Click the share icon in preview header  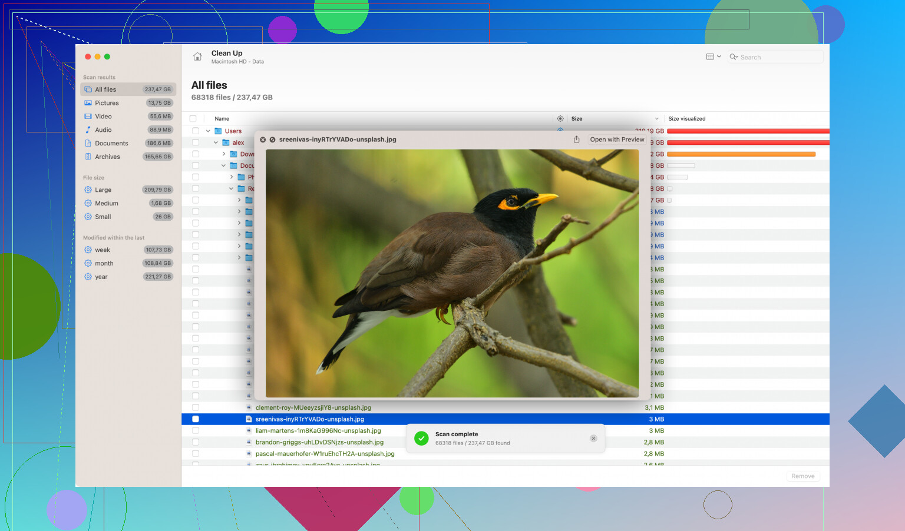click(x=576, y=140)
